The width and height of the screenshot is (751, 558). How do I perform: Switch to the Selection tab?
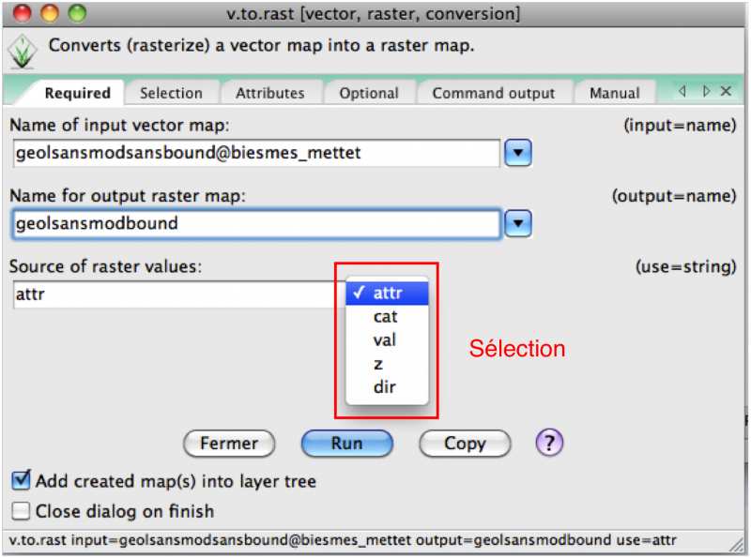(x=171, y=93)
